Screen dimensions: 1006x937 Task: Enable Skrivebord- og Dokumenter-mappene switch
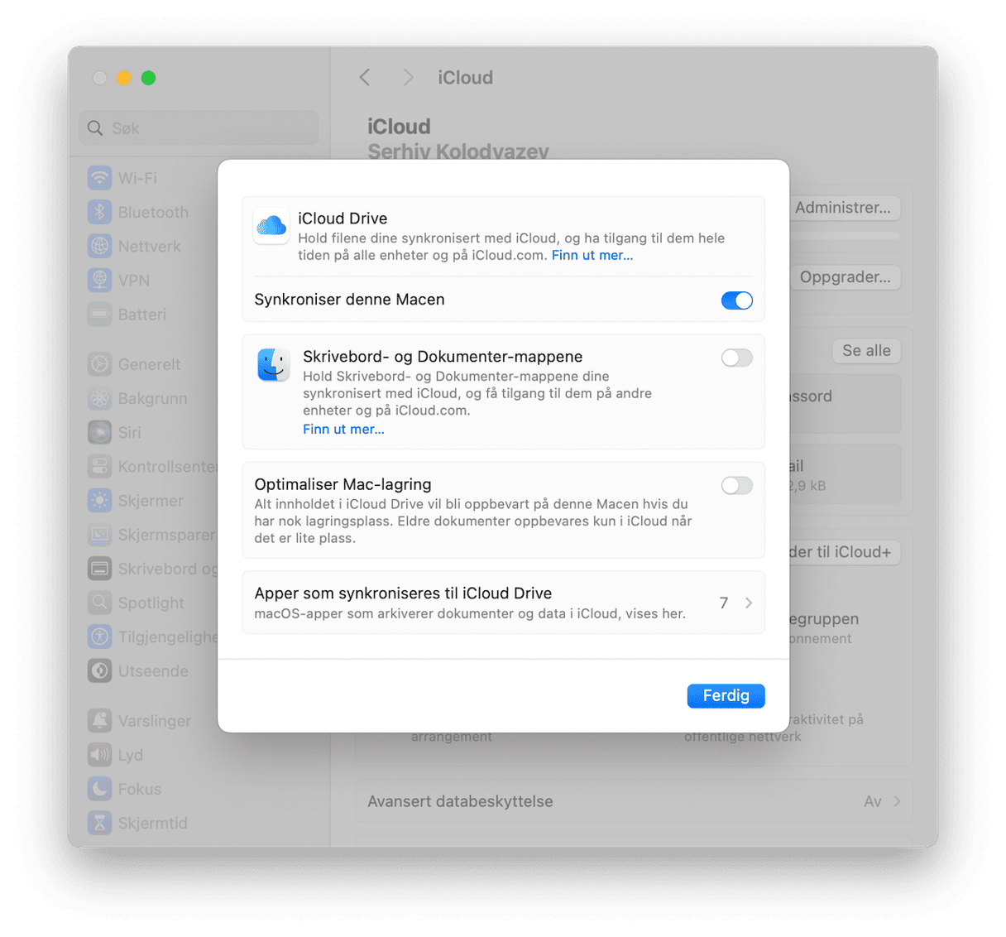(x=736, y=358)
